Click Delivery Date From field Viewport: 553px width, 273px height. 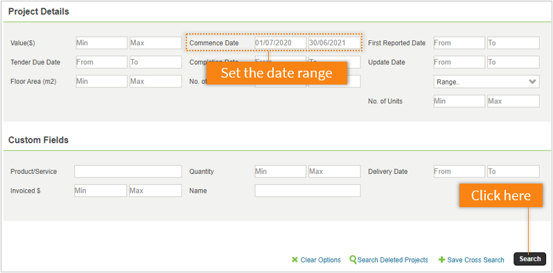tap(459, 171)
